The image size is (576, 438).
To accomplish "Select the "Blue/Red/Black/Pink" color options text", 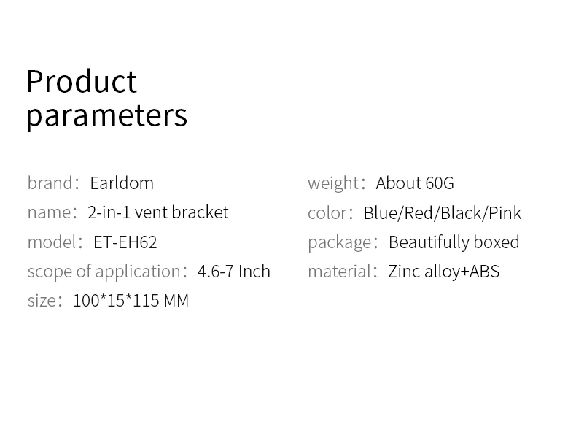I will pyautogui.click(x=442, y=212).
